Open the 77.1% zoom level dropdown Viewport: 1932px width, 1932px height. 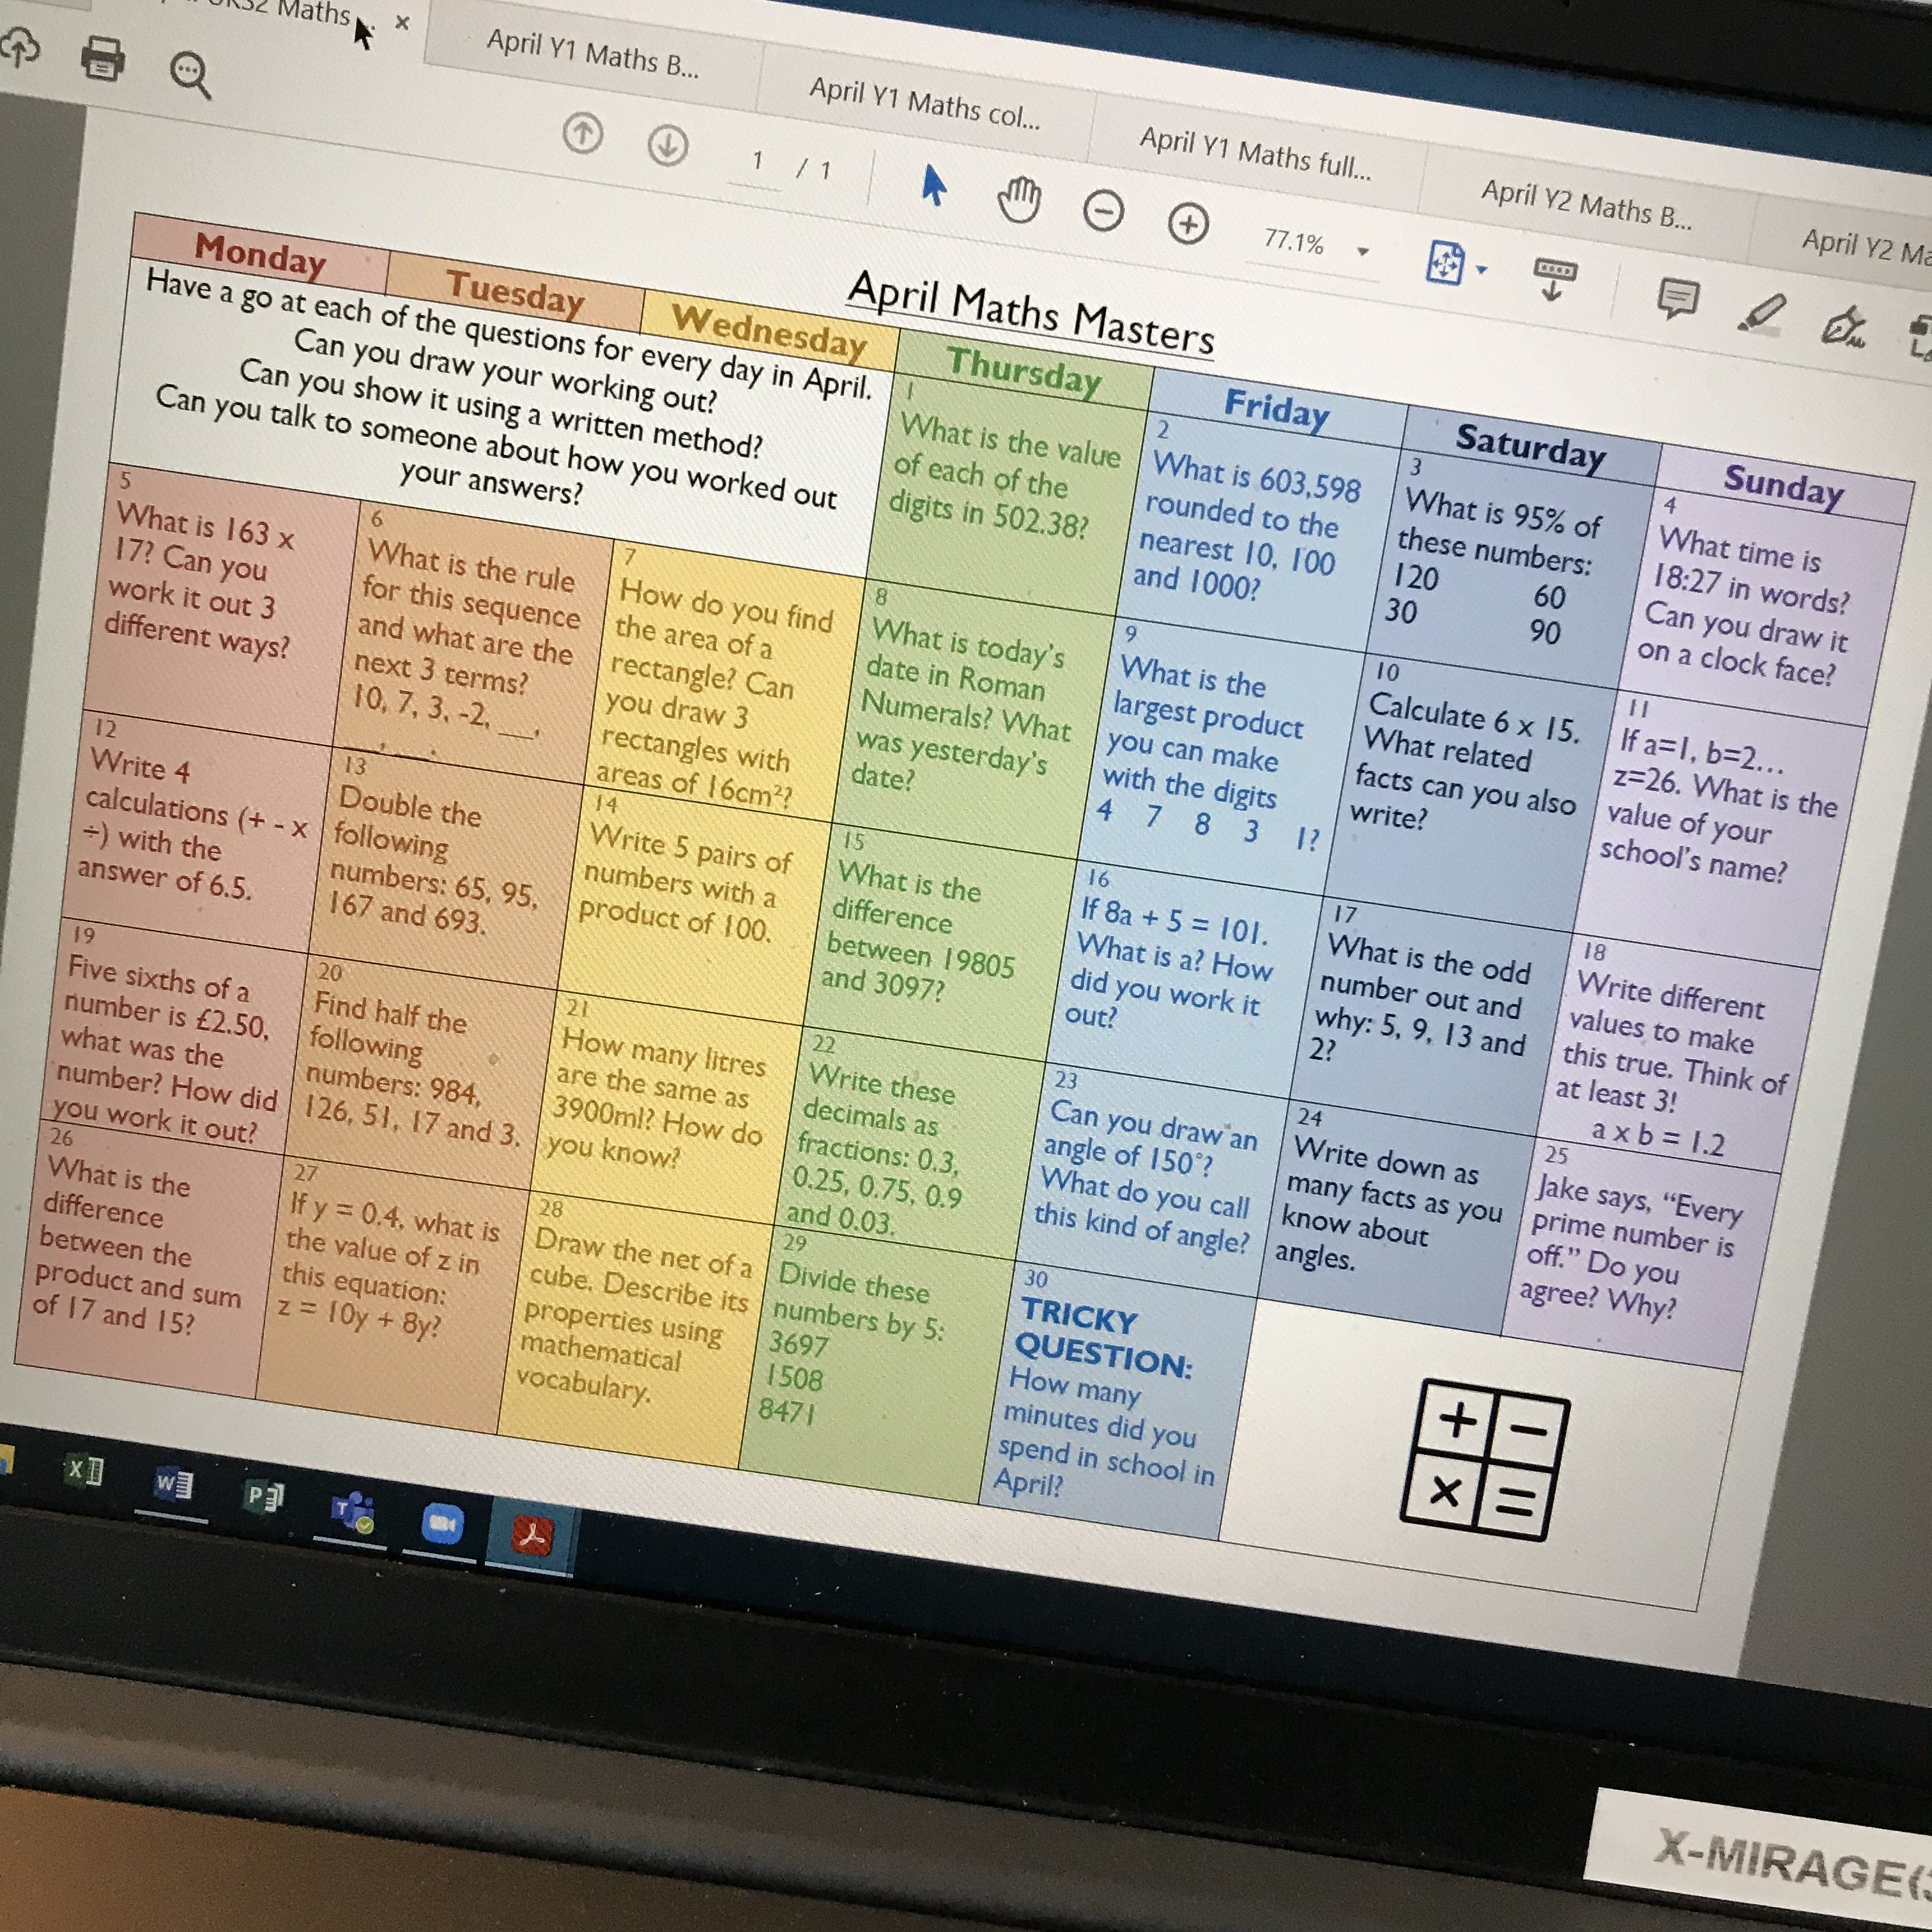tap(1362, 250)
